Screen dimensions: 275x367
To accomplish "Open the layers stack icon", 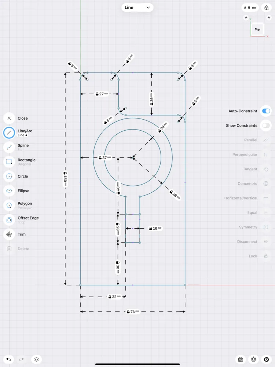I will [36, 359].
